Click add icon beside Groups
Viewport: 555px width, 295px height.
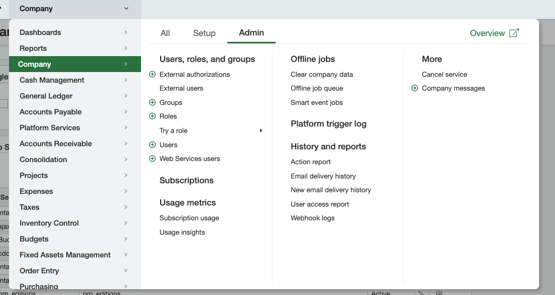(152, 102)
